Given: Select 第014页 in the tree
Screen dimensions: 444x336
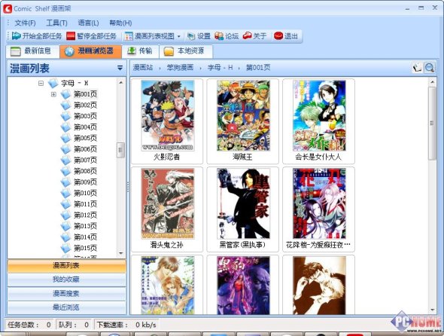Looking at the screenshot, I should click(x=85, y=237).
